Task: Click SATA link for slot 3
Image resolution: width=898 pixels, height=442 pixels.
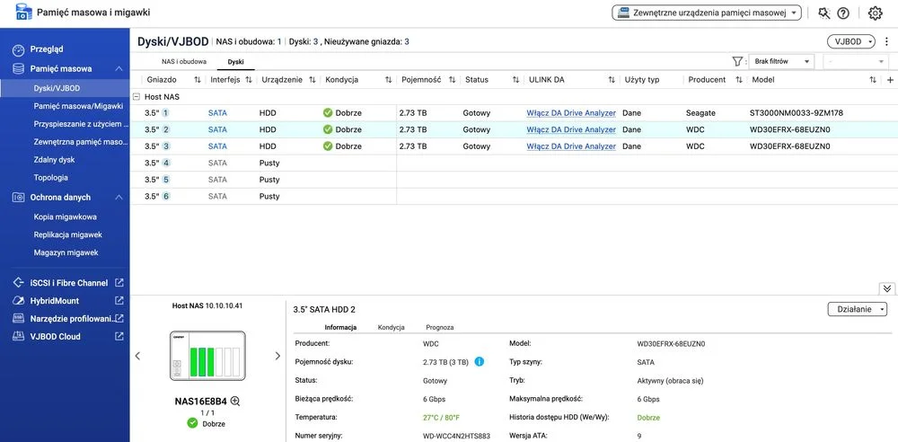Action: tap(217, 146)
